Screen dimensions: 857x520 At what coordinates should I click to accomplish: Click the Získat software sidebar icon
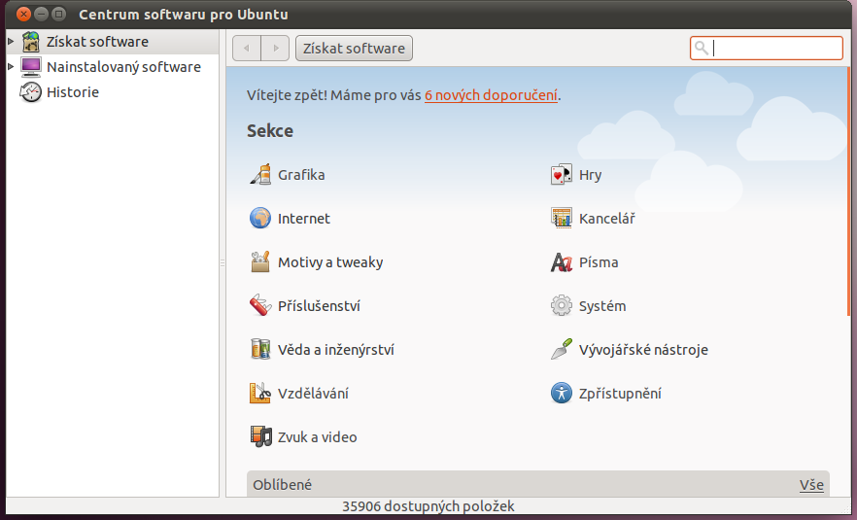[31, 42]
